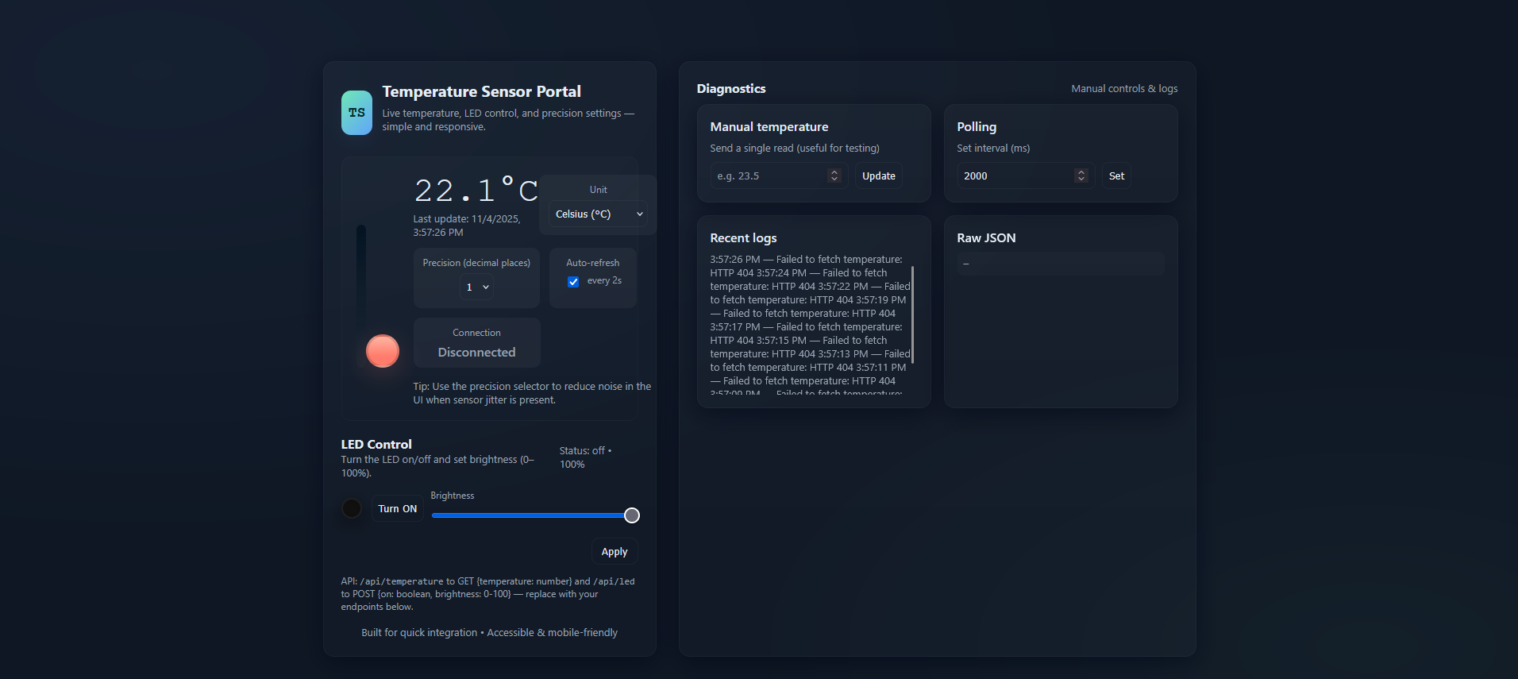The image size is (1518, 679).
Task: Uncheck the Auto-refresh every 2s checkbox
Action: point(573,282)
